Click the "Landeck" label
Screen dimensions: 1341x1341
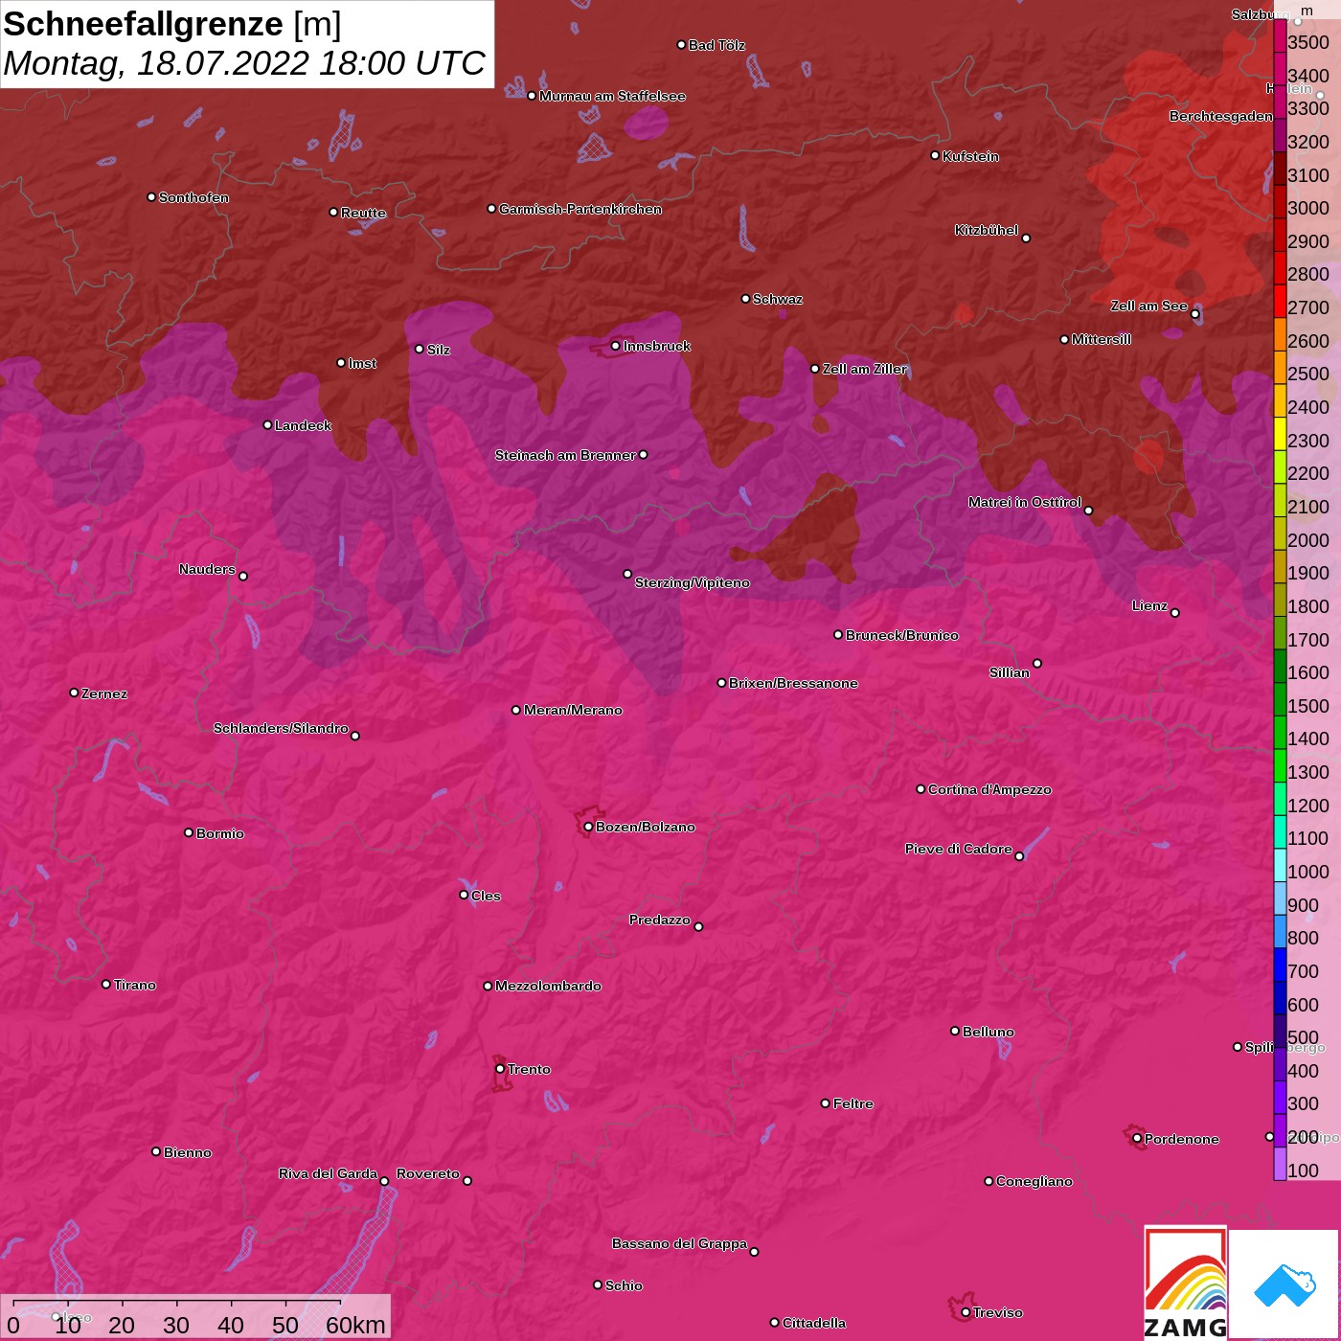tap(303, 425)
